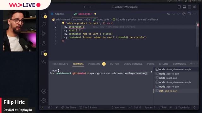Toggle the primary side bar layout icon
This screenshot has width=202, height=113.
point(179,7)
